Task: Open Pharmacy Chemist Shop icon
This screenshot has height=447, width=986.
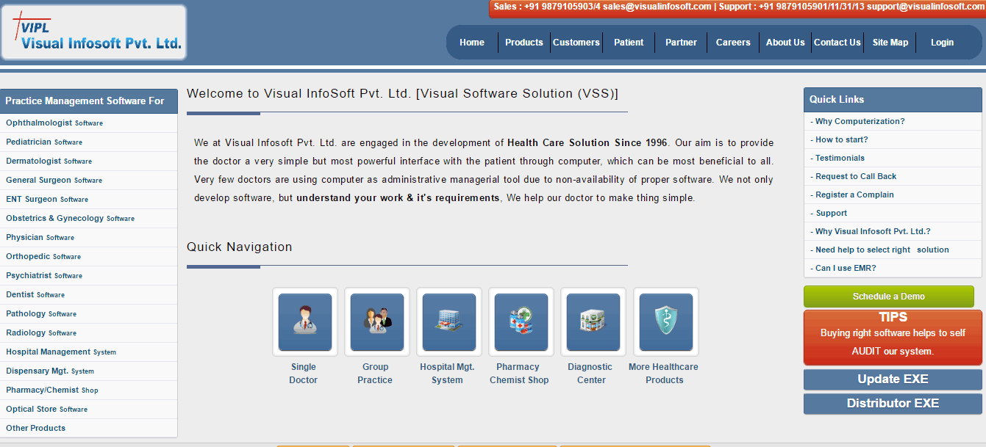Action: [x=521, y=322]
